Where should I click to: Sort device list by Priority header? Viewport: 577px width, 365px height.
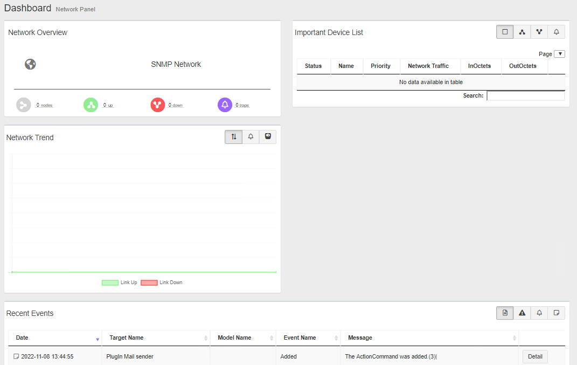[380, 66]
